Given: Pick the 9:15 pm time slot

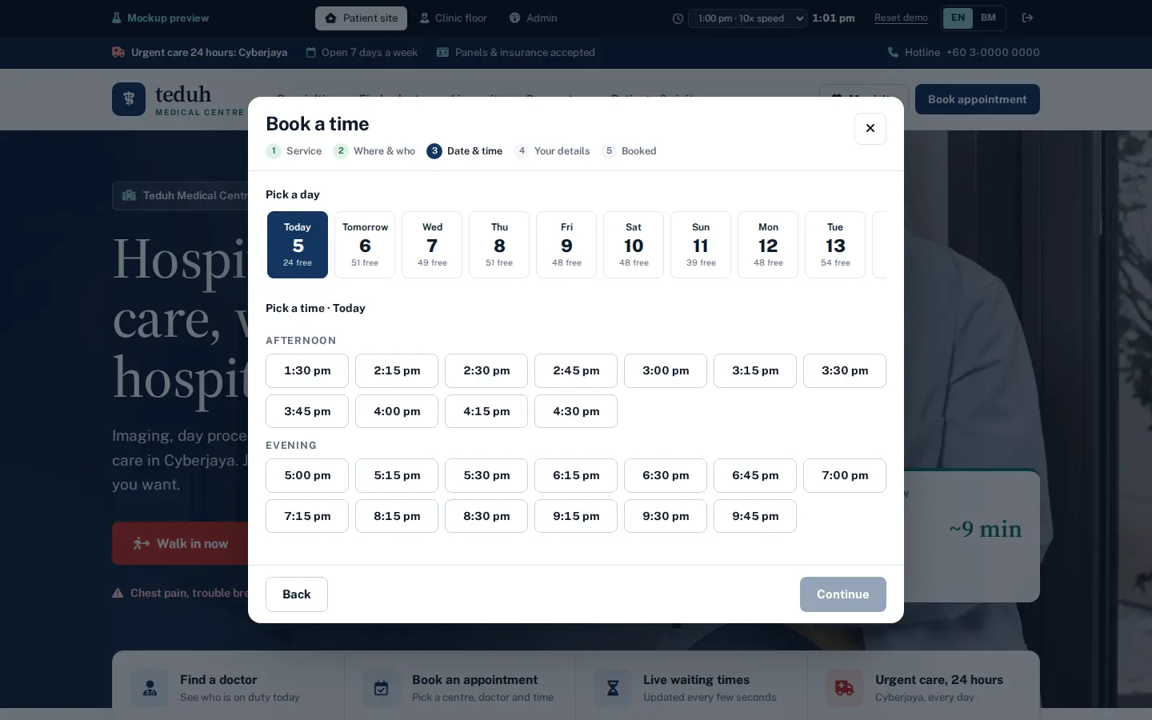Looking at the screenshot, I should 576,516.
